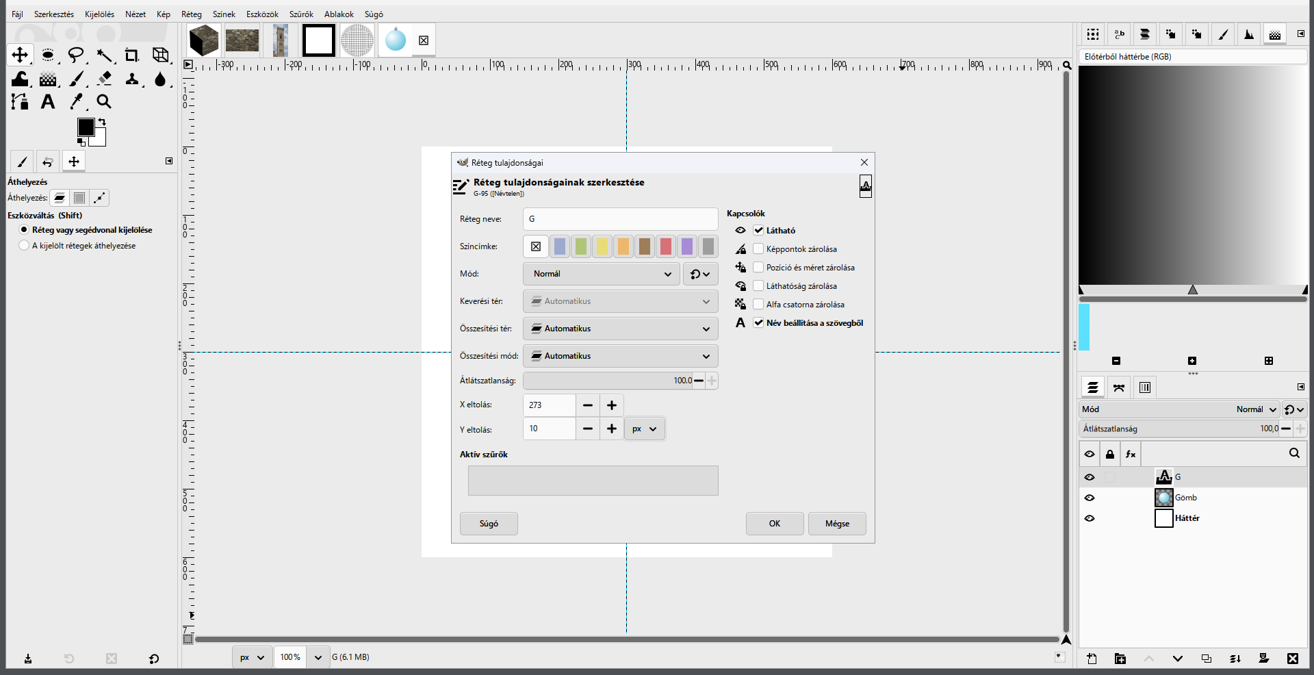Open the px unit dropdown for offset
The width and height of the screenshot is (1314, 675).
point(645,429)
